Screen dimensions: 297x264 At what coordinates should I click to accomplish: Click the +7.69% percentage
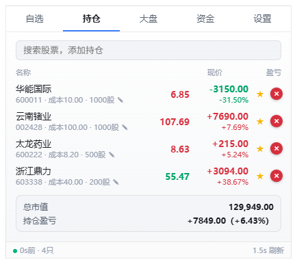click(235, 127)
